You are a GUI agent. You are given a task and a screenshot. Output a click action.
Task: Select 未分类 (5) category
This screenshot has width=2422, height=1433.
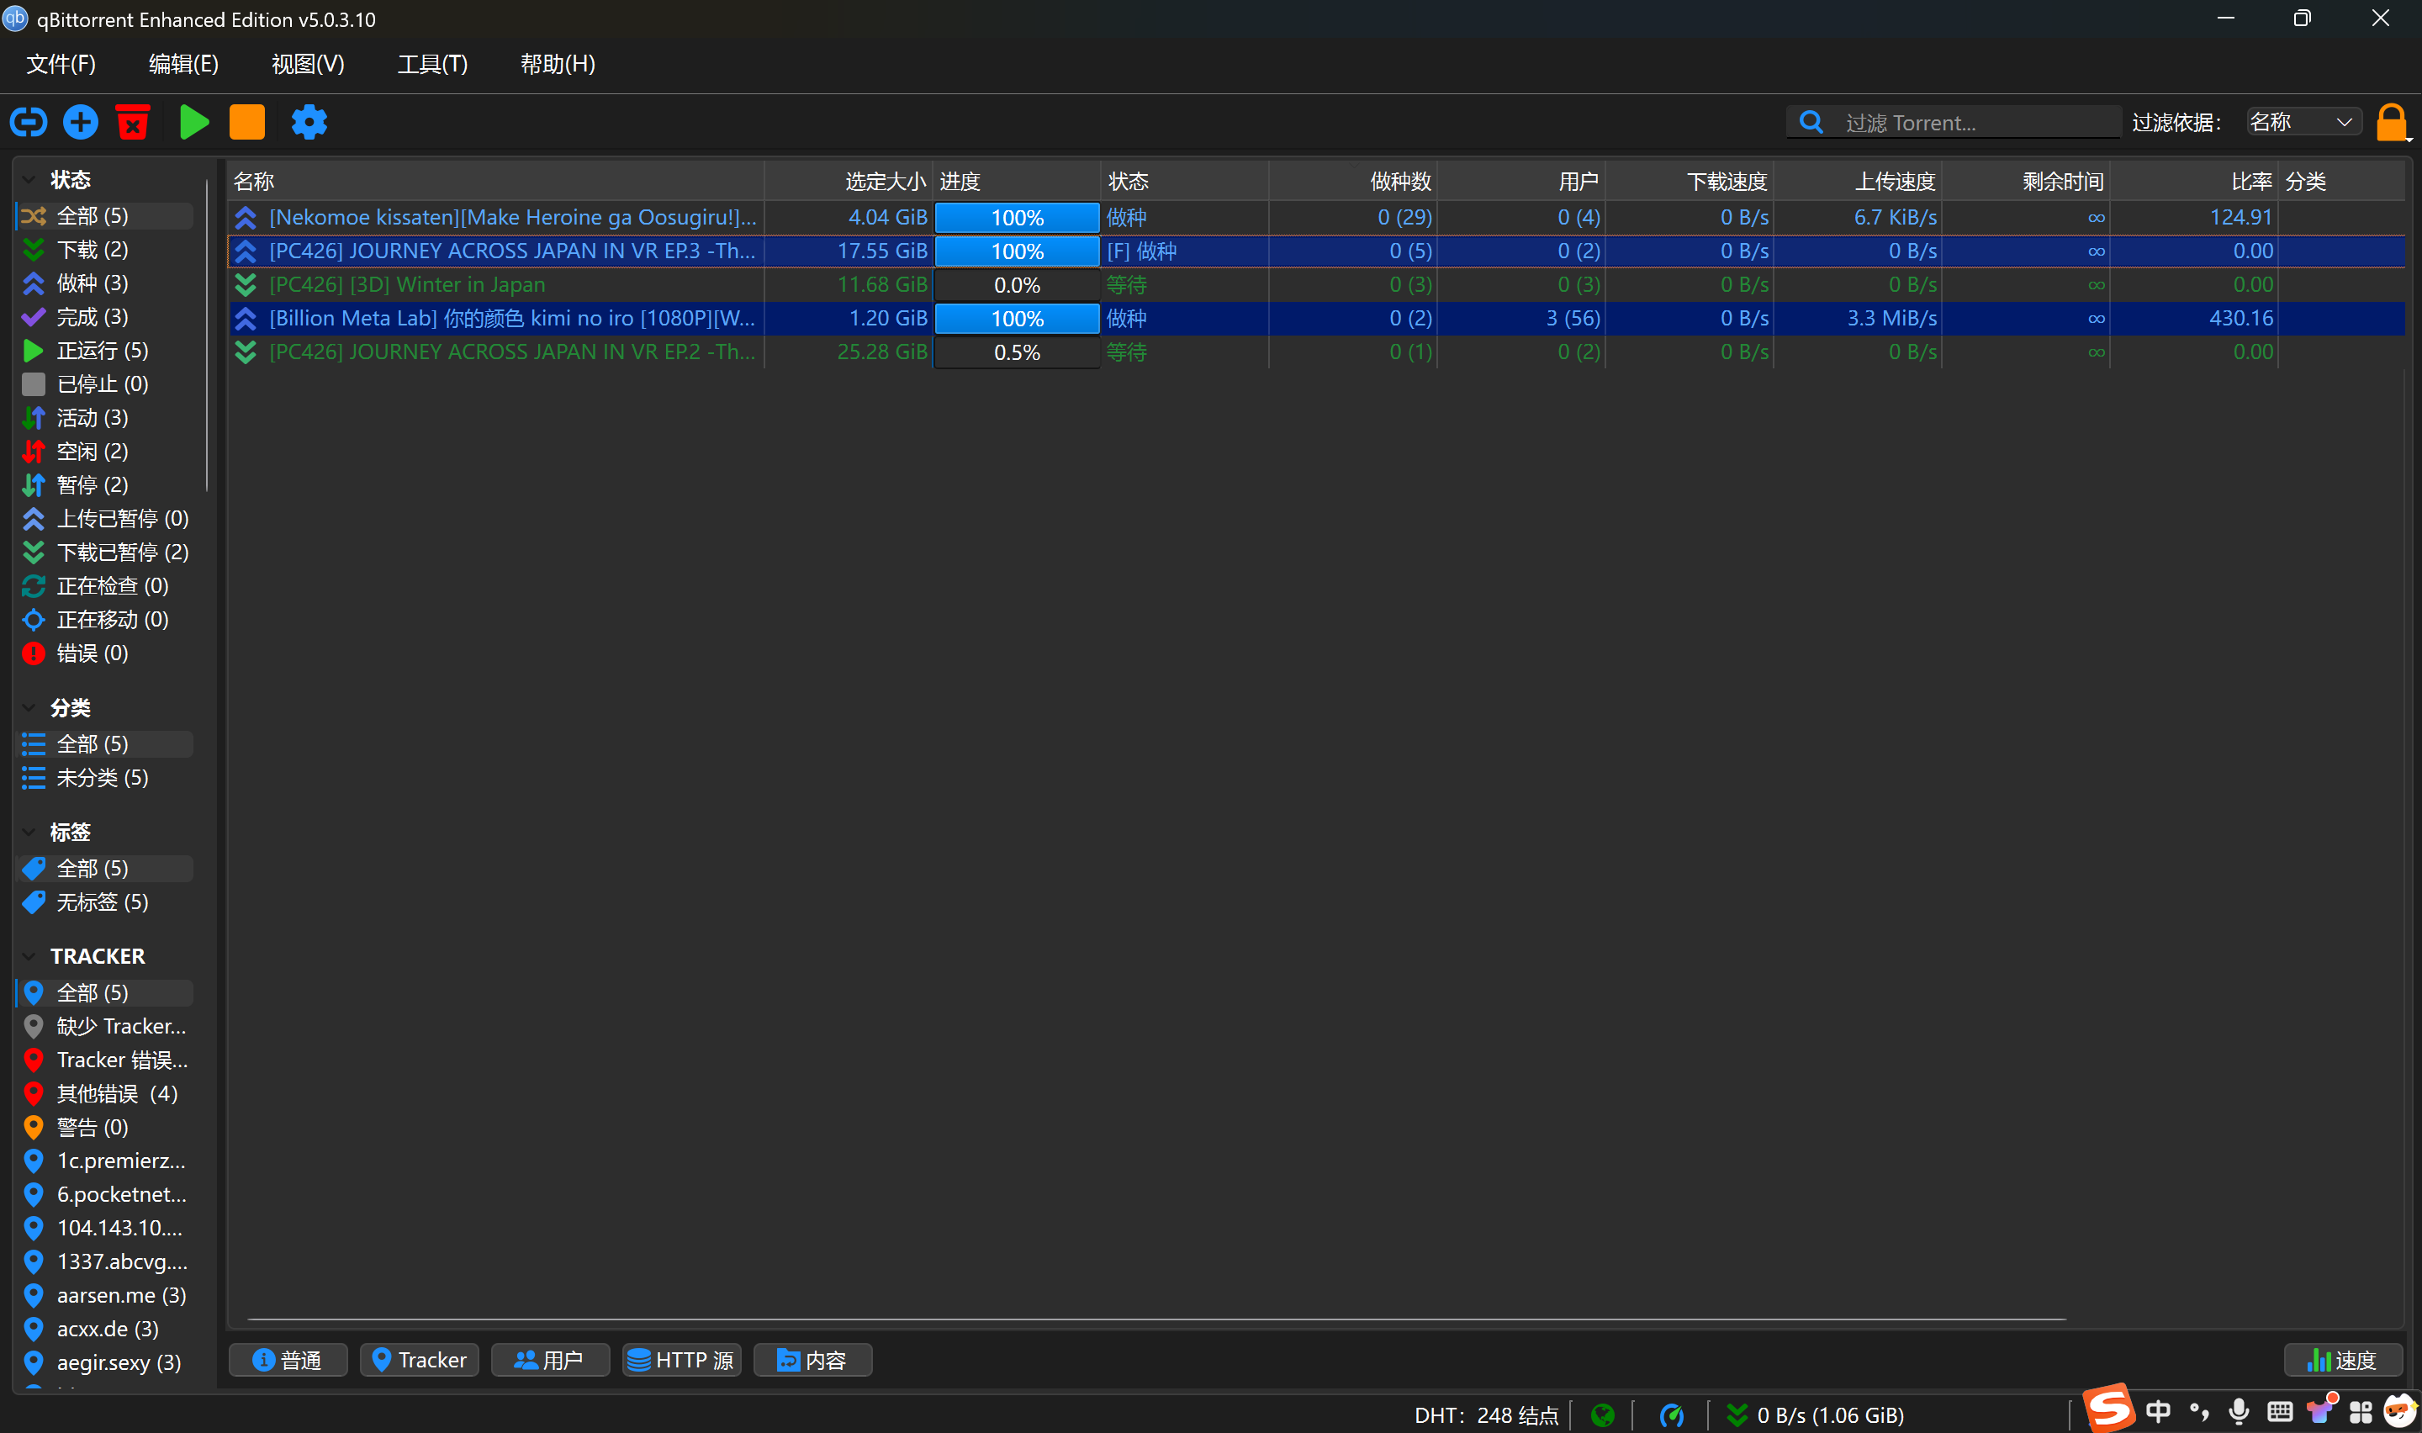coord(106,778)
